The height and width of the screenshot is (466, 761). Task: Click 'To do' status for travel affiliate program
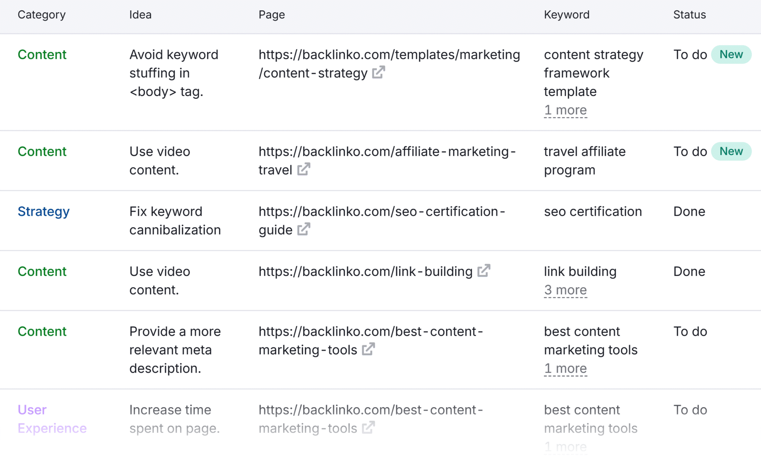tap(690, 151)
